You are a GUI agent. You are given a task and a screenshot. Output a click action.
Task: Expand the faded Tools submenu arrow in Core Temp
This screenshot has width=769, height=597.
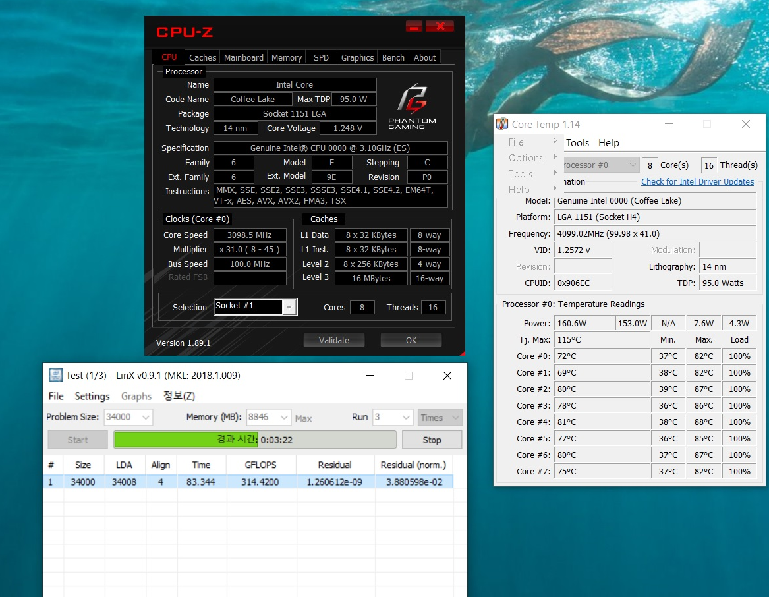pyautogui.click(x=555, y=173)
